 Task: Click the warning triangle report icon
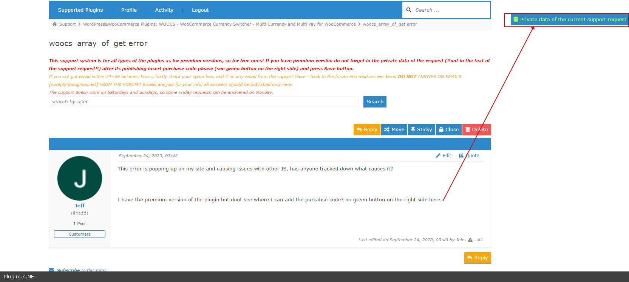pyautogui.click(x=470, y=240)
